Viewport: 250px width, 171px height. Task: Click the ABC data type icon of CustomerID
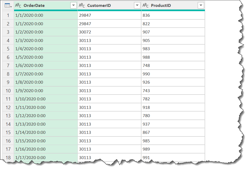pos(82,5)
